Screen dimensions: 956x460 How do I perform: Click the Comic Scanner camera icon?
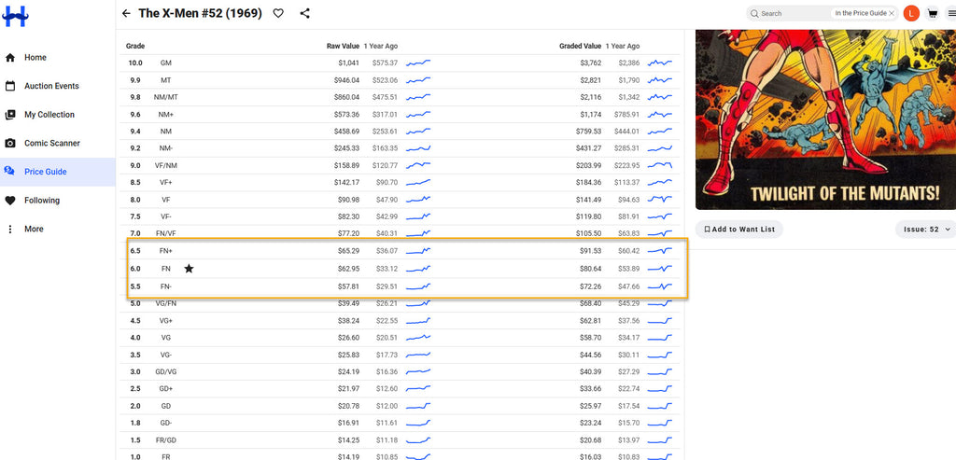9,143
